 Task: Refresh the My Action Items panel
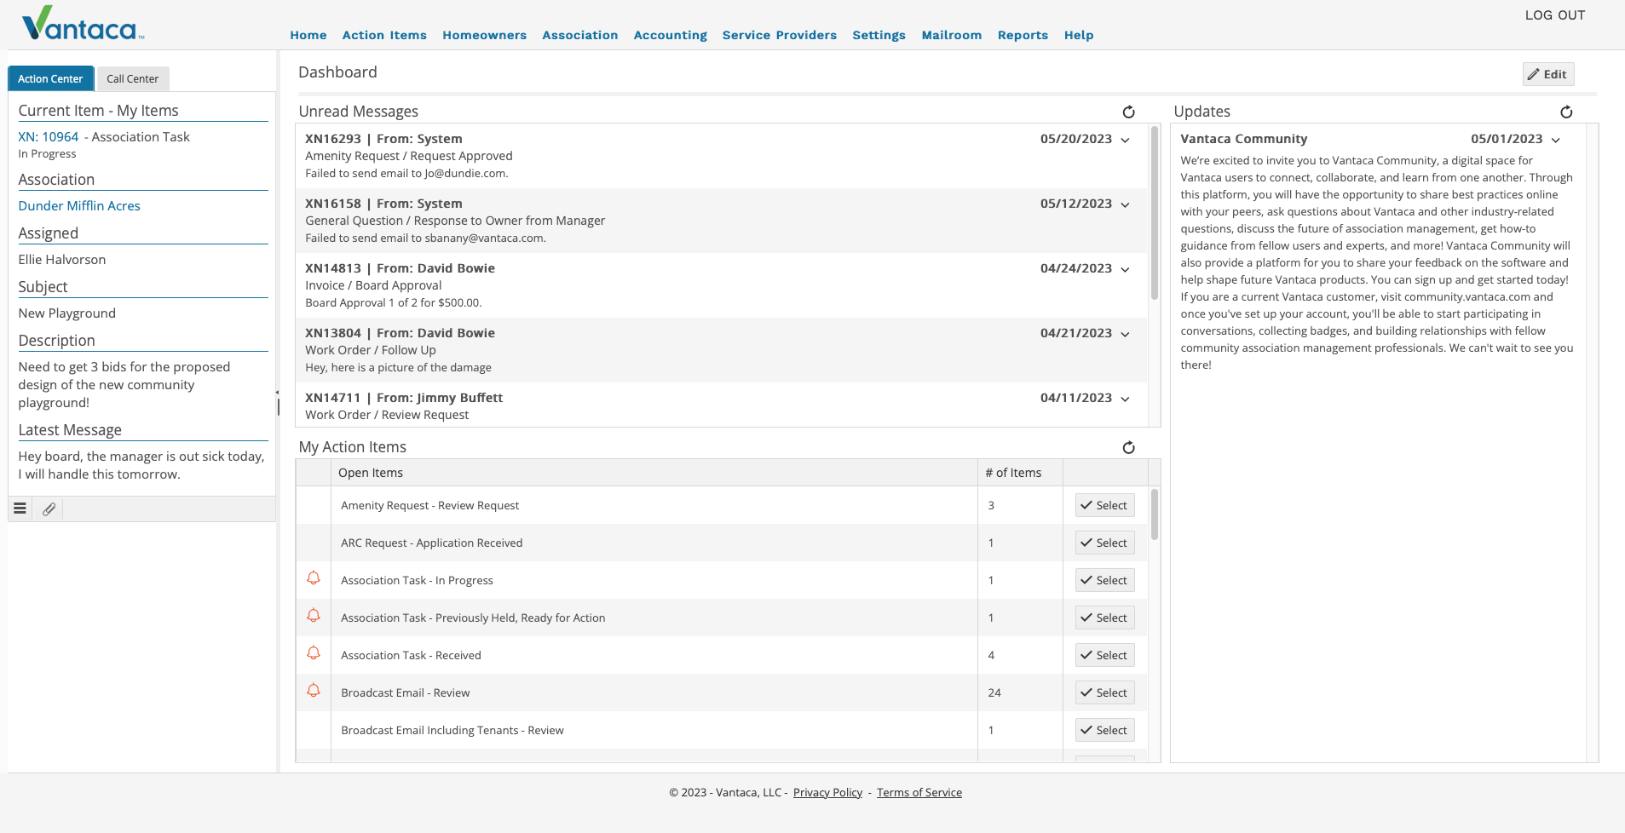tap(1128, 447)
